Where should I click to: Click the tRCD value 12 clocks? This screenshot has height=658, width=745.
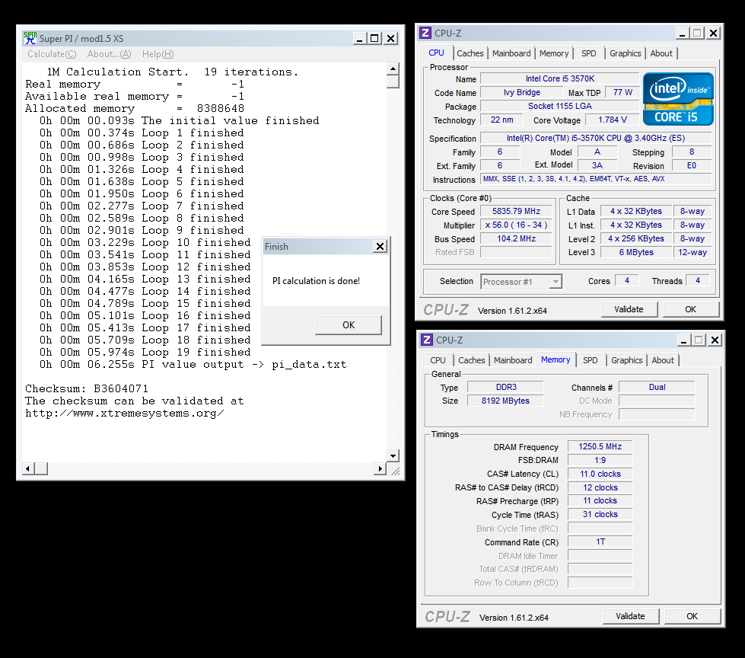600,487
